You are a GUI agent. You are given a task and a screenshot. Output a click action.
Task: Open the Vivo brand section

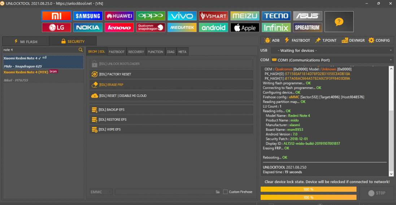tap(182, 16)
